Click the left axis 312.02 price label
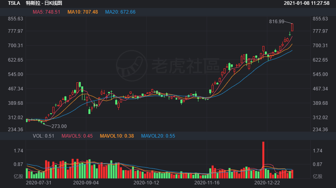The height and width of the screenshot is (188, 336). point(16,118)
